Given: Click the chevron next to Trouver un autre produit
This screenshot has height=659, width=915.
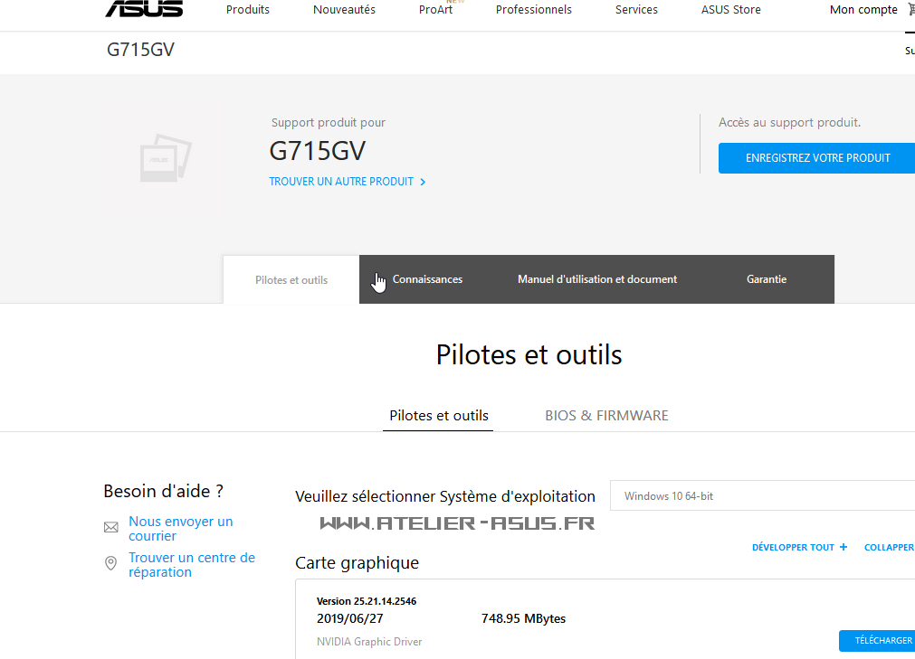Looking at the screenshot, I should tap(423, 183).
